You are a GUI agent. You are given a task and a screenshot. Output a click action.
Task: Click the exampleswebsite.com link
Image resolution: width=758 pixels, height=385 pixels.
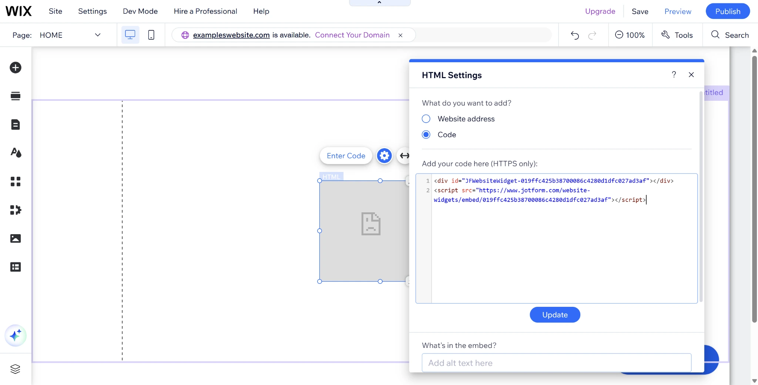(x=231, y=35)
